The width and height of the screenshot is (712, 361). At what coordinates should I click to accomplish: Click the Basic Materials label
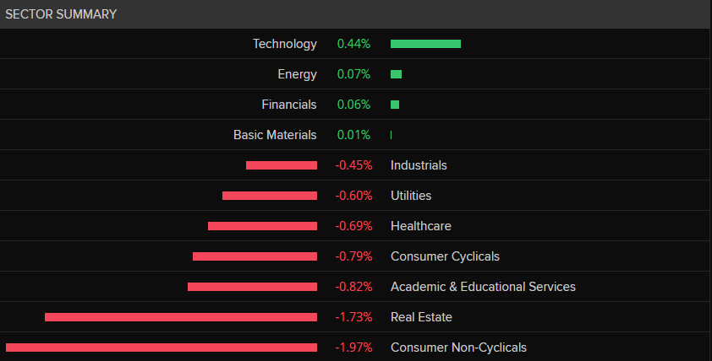[275, 135]
